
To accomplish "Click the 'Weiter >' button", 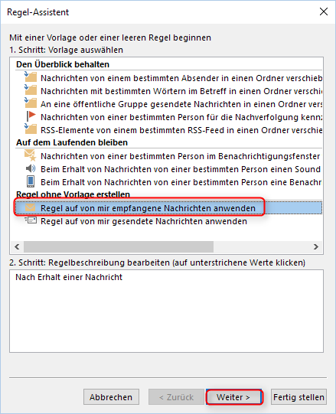I will [233, 397].
